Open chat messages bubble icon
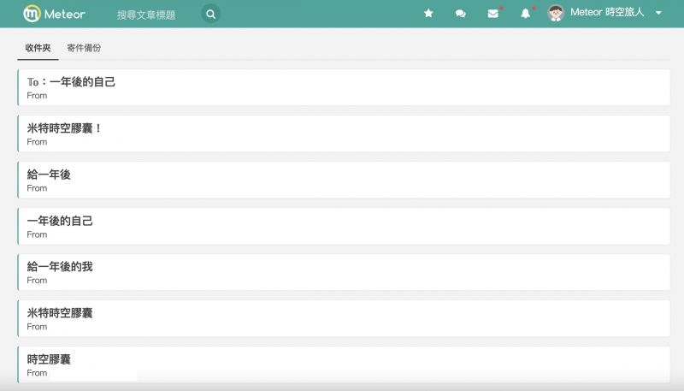The width and height of the screenshot is (684, 391). pos(461,14)
